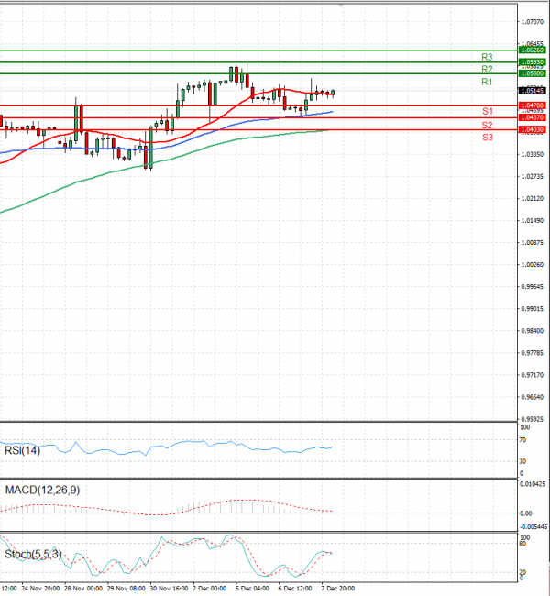
Task: Click the MACD zero level 0.00 value
Action: click(x=526, y=513)
